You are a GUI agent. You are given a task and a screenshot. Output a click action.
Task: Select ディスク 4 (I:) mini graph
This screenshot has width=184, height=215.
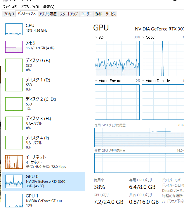[14, 143]
